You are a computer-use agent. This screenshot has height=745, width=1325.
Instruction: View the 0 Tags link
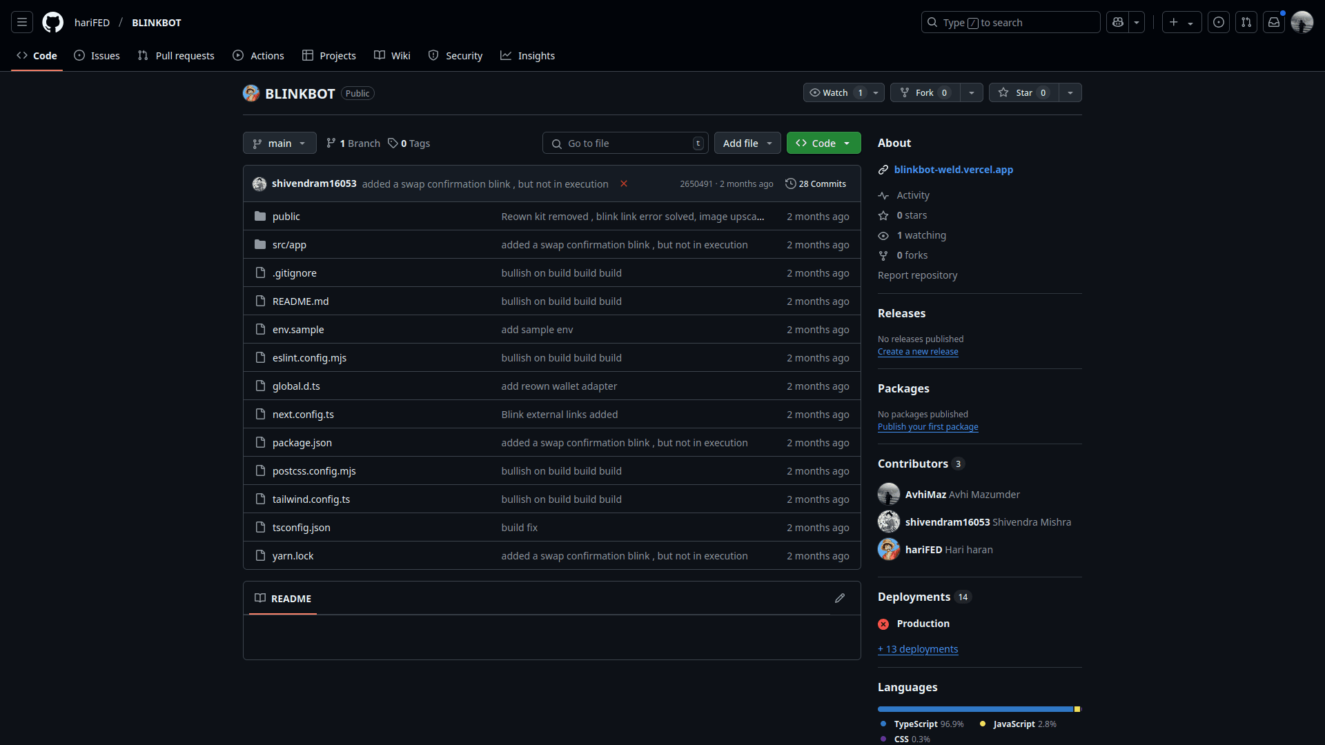[409, 143]
